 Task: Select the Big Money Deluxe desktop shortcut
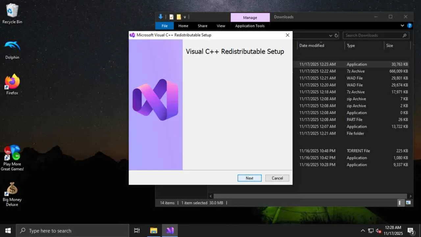click(x=12, y=195)
